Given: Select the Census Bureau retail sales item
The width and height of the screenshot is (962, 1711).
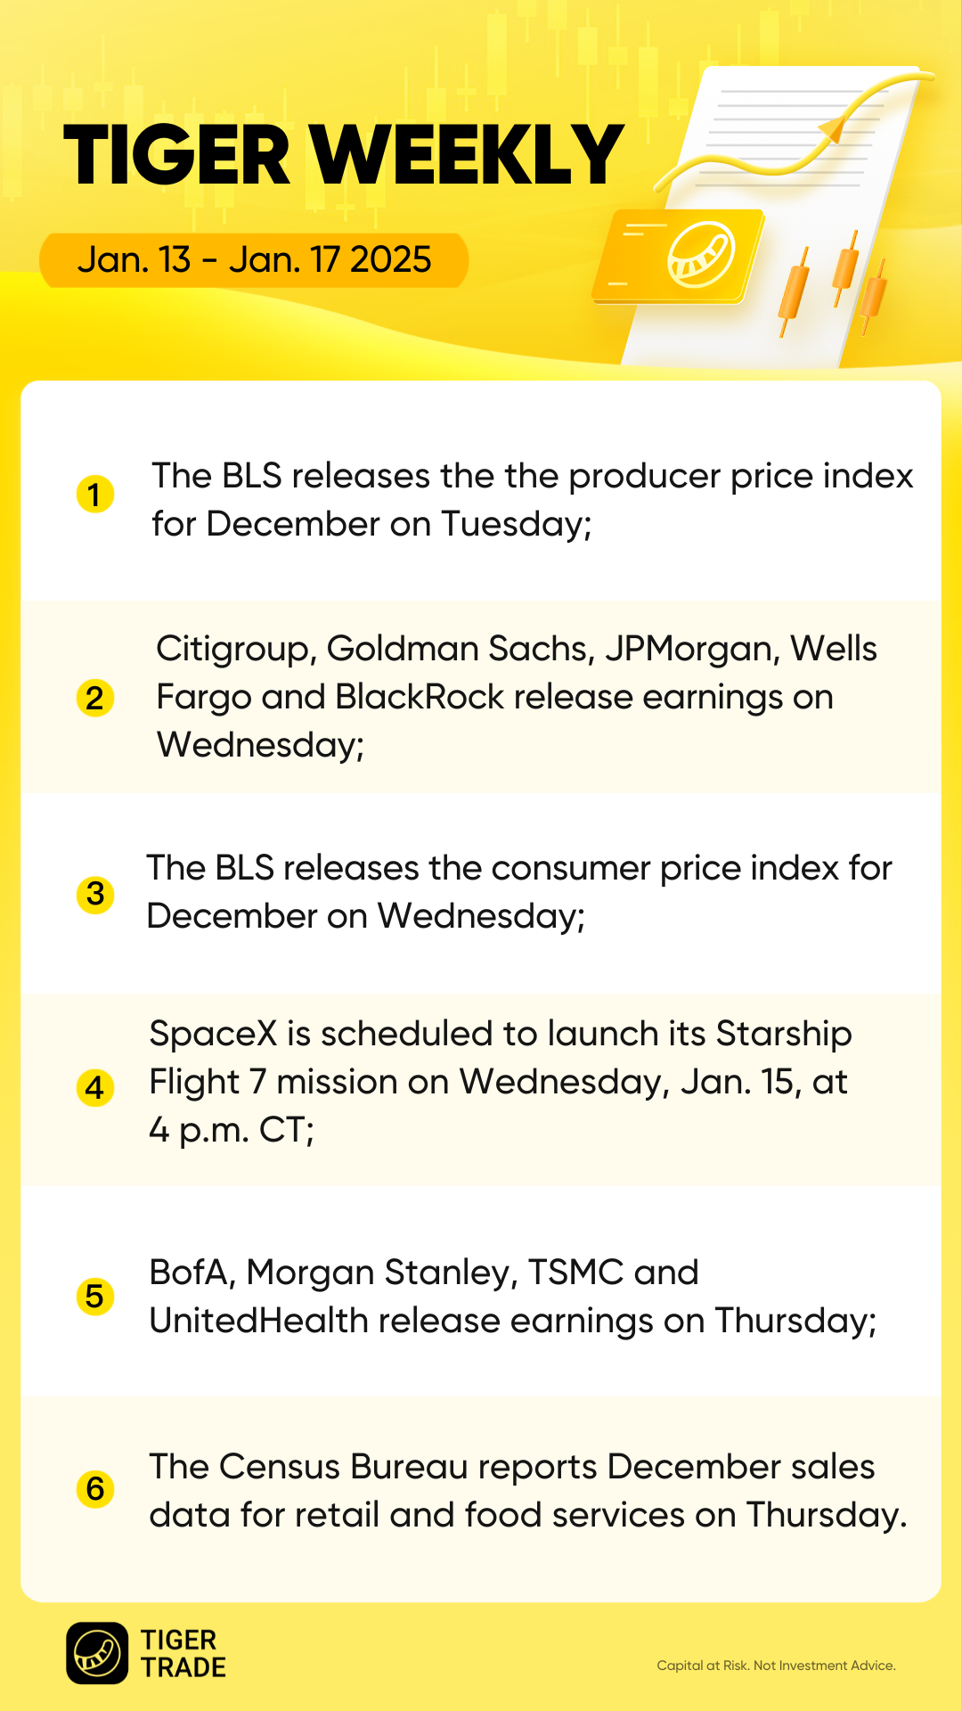Looking at the screenshot, I should point(527,1491).
